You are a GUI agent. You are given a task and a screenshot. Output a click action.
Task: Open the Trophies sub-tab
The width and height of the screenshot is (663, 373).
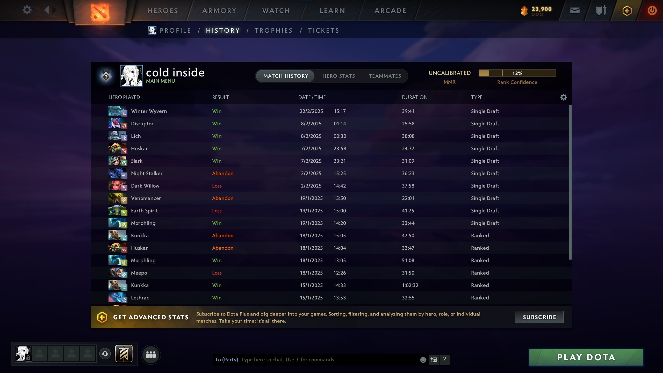coord(273,30)
